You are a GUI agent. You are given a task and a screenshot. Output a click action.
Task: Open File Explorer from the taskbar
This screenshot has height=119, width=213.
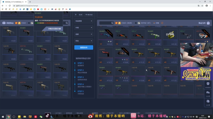pos(25,117)
